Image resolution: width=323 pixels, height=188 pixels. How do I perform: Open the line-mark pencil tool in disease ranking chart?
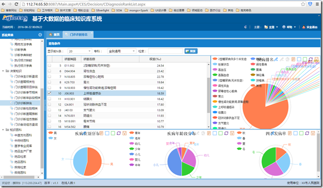click(276, 59)
